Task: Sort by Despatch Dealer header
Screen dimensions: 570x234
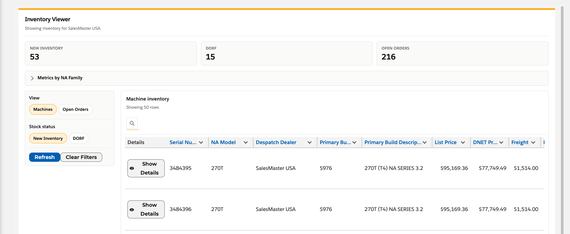Action: [276, 142]
